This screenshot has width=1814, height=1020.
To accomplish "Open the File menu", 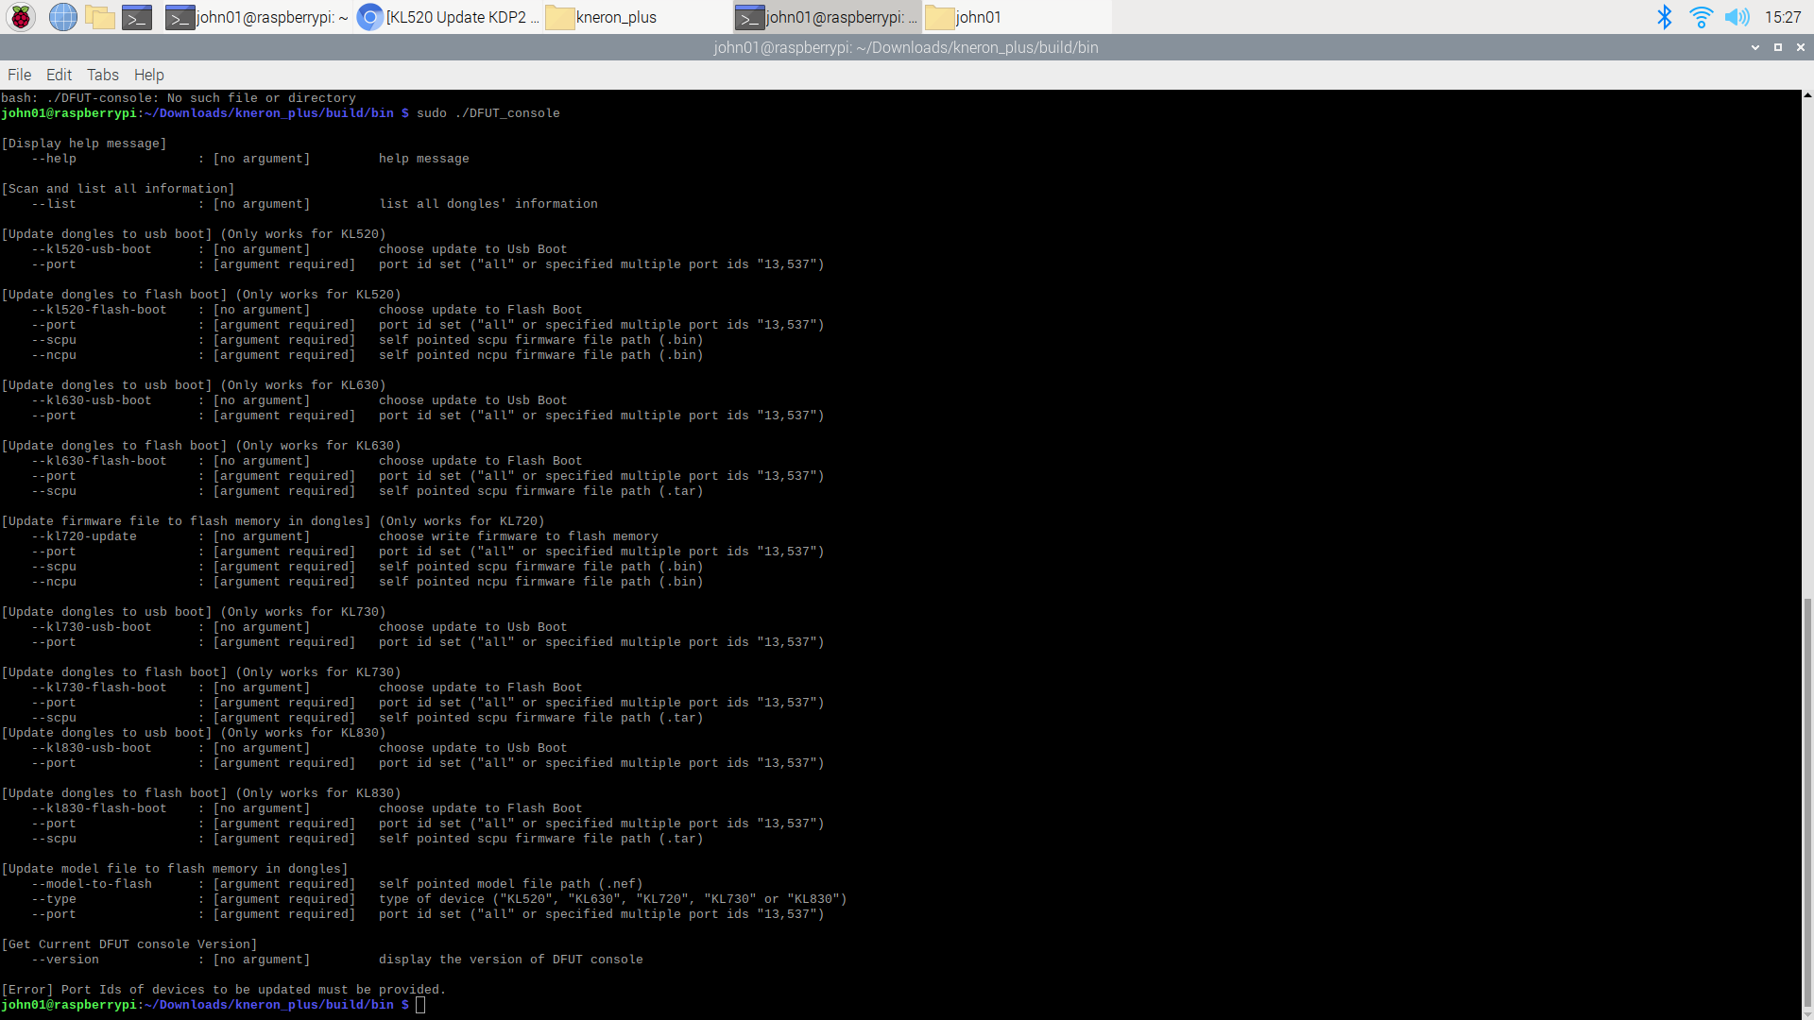I will 19,75.
